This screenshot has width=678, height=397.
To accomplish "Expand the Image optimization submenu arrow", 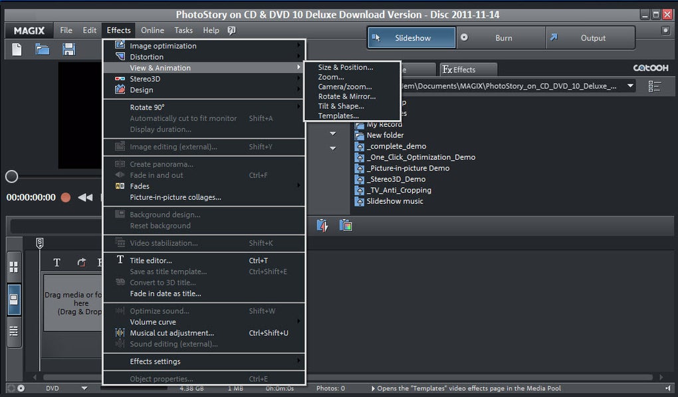I will (x=298, y=45).
